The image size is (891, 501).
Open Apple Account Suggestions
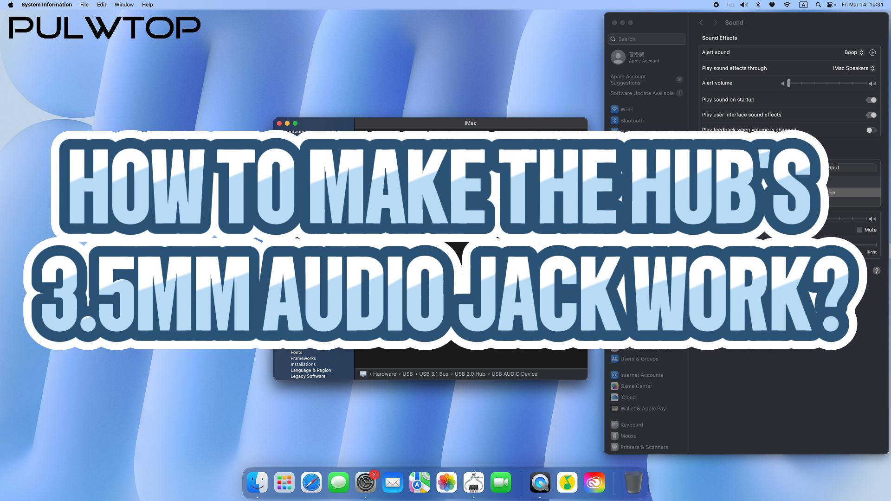point(646,80)
